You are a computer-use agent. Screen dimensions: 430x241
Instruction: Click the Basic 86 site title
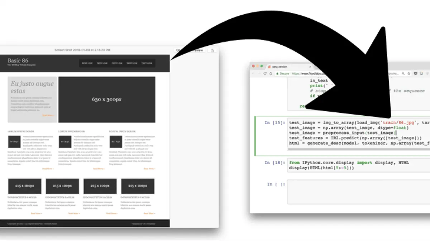click(x=18, y=60)
